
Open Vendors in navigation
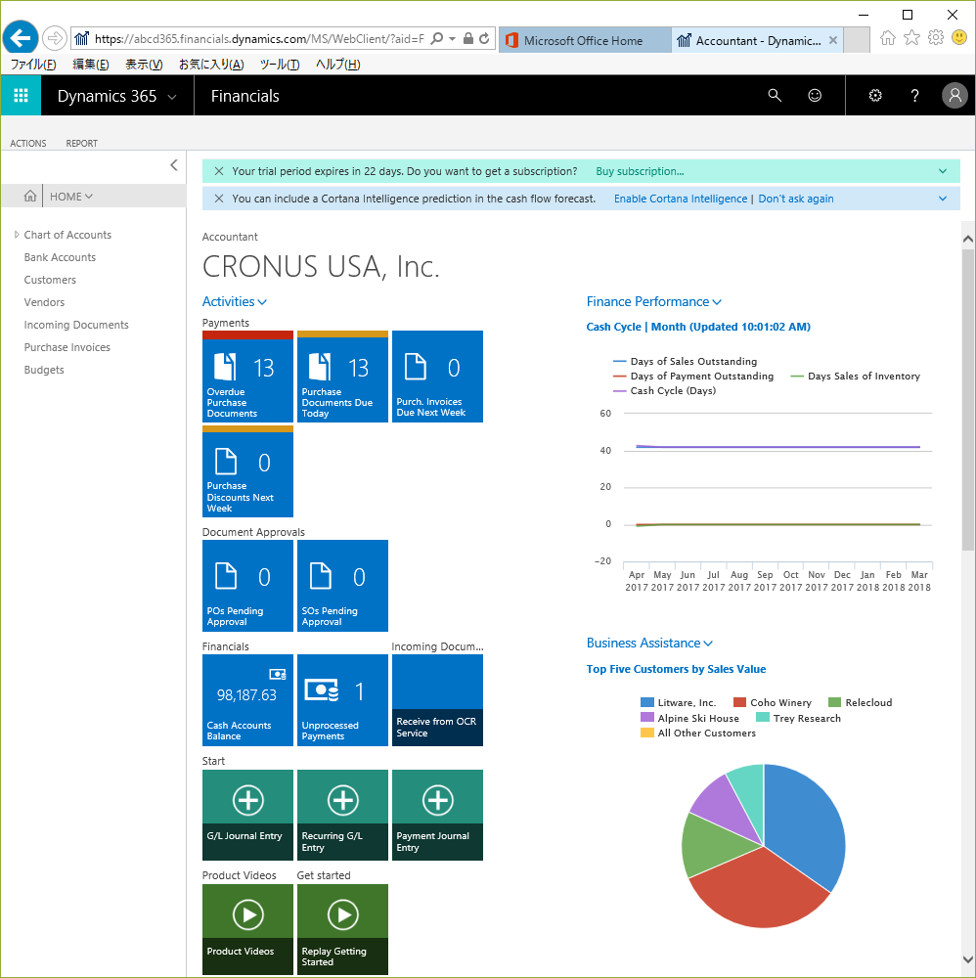[x=44, y=302]
